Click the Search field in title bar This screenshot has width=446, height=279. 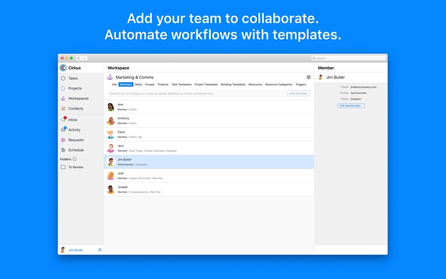348,58
